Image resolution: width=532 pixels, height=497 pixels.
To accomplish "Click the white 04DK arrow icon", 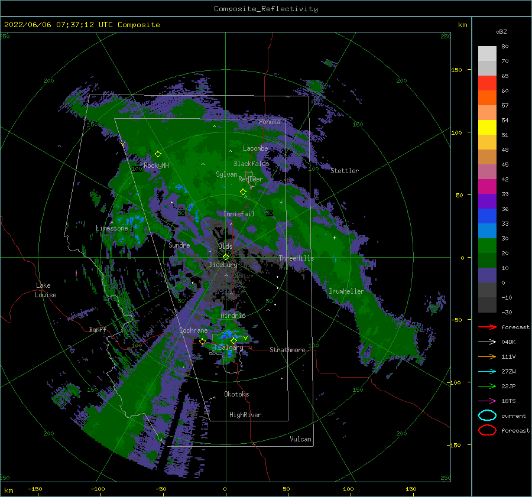I will [x=487, y=342].
